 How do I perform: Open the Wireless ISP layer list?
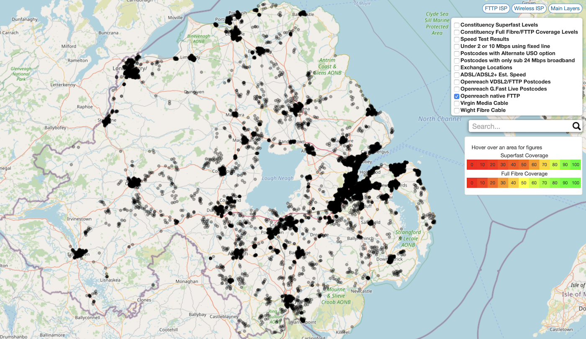pos(529,8)
